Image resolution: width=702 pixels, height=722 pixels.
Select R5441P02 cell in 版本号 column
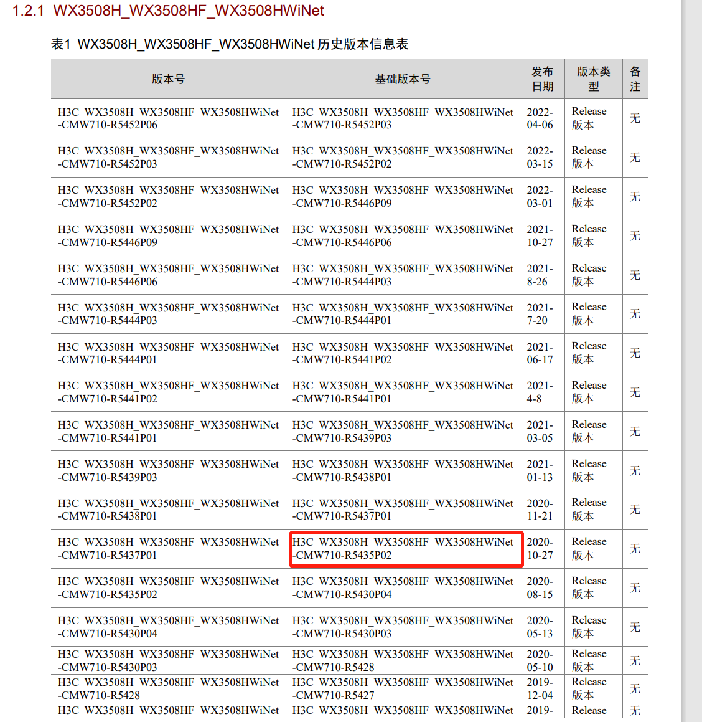tap(169, 392)
